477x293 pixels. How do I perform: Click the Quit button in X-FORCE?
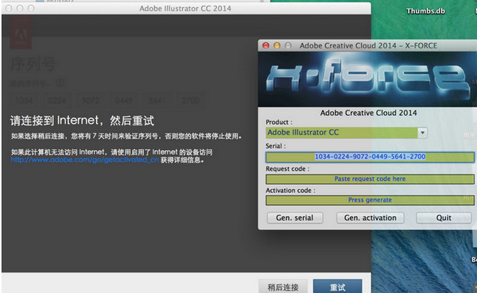444,218
